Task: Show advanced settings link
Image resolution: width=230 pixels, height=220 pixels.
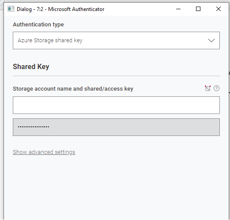Action: tap(44, 152)
